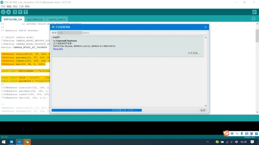Click the highlighted IPAddress dns(10, 96, 0, 100) line
Screen dimensions: 259x145
click(23, 64)
